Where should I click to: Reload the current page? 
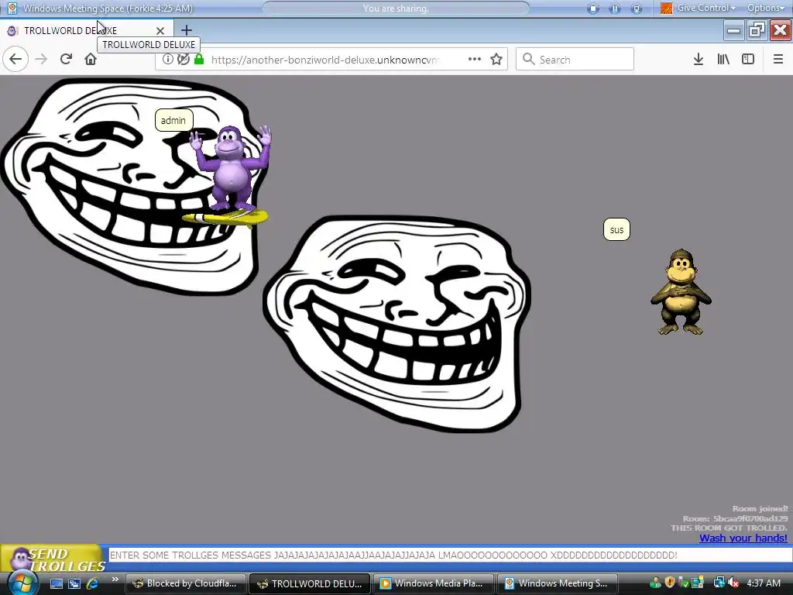coord(66,59)
